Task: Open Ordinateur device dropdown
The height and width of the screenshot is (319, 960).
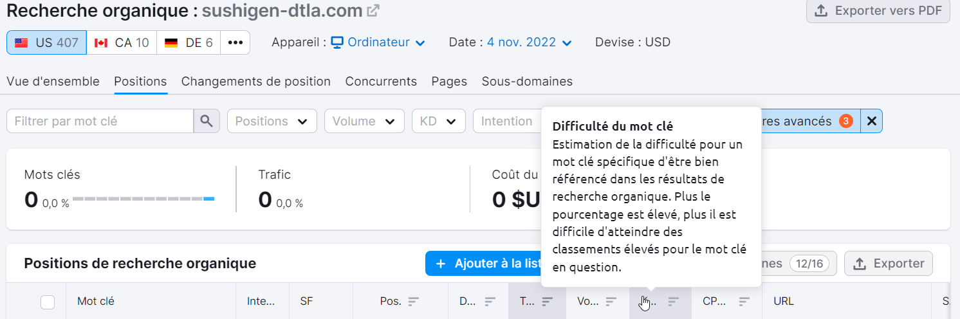Action: [x=378, y=42]
